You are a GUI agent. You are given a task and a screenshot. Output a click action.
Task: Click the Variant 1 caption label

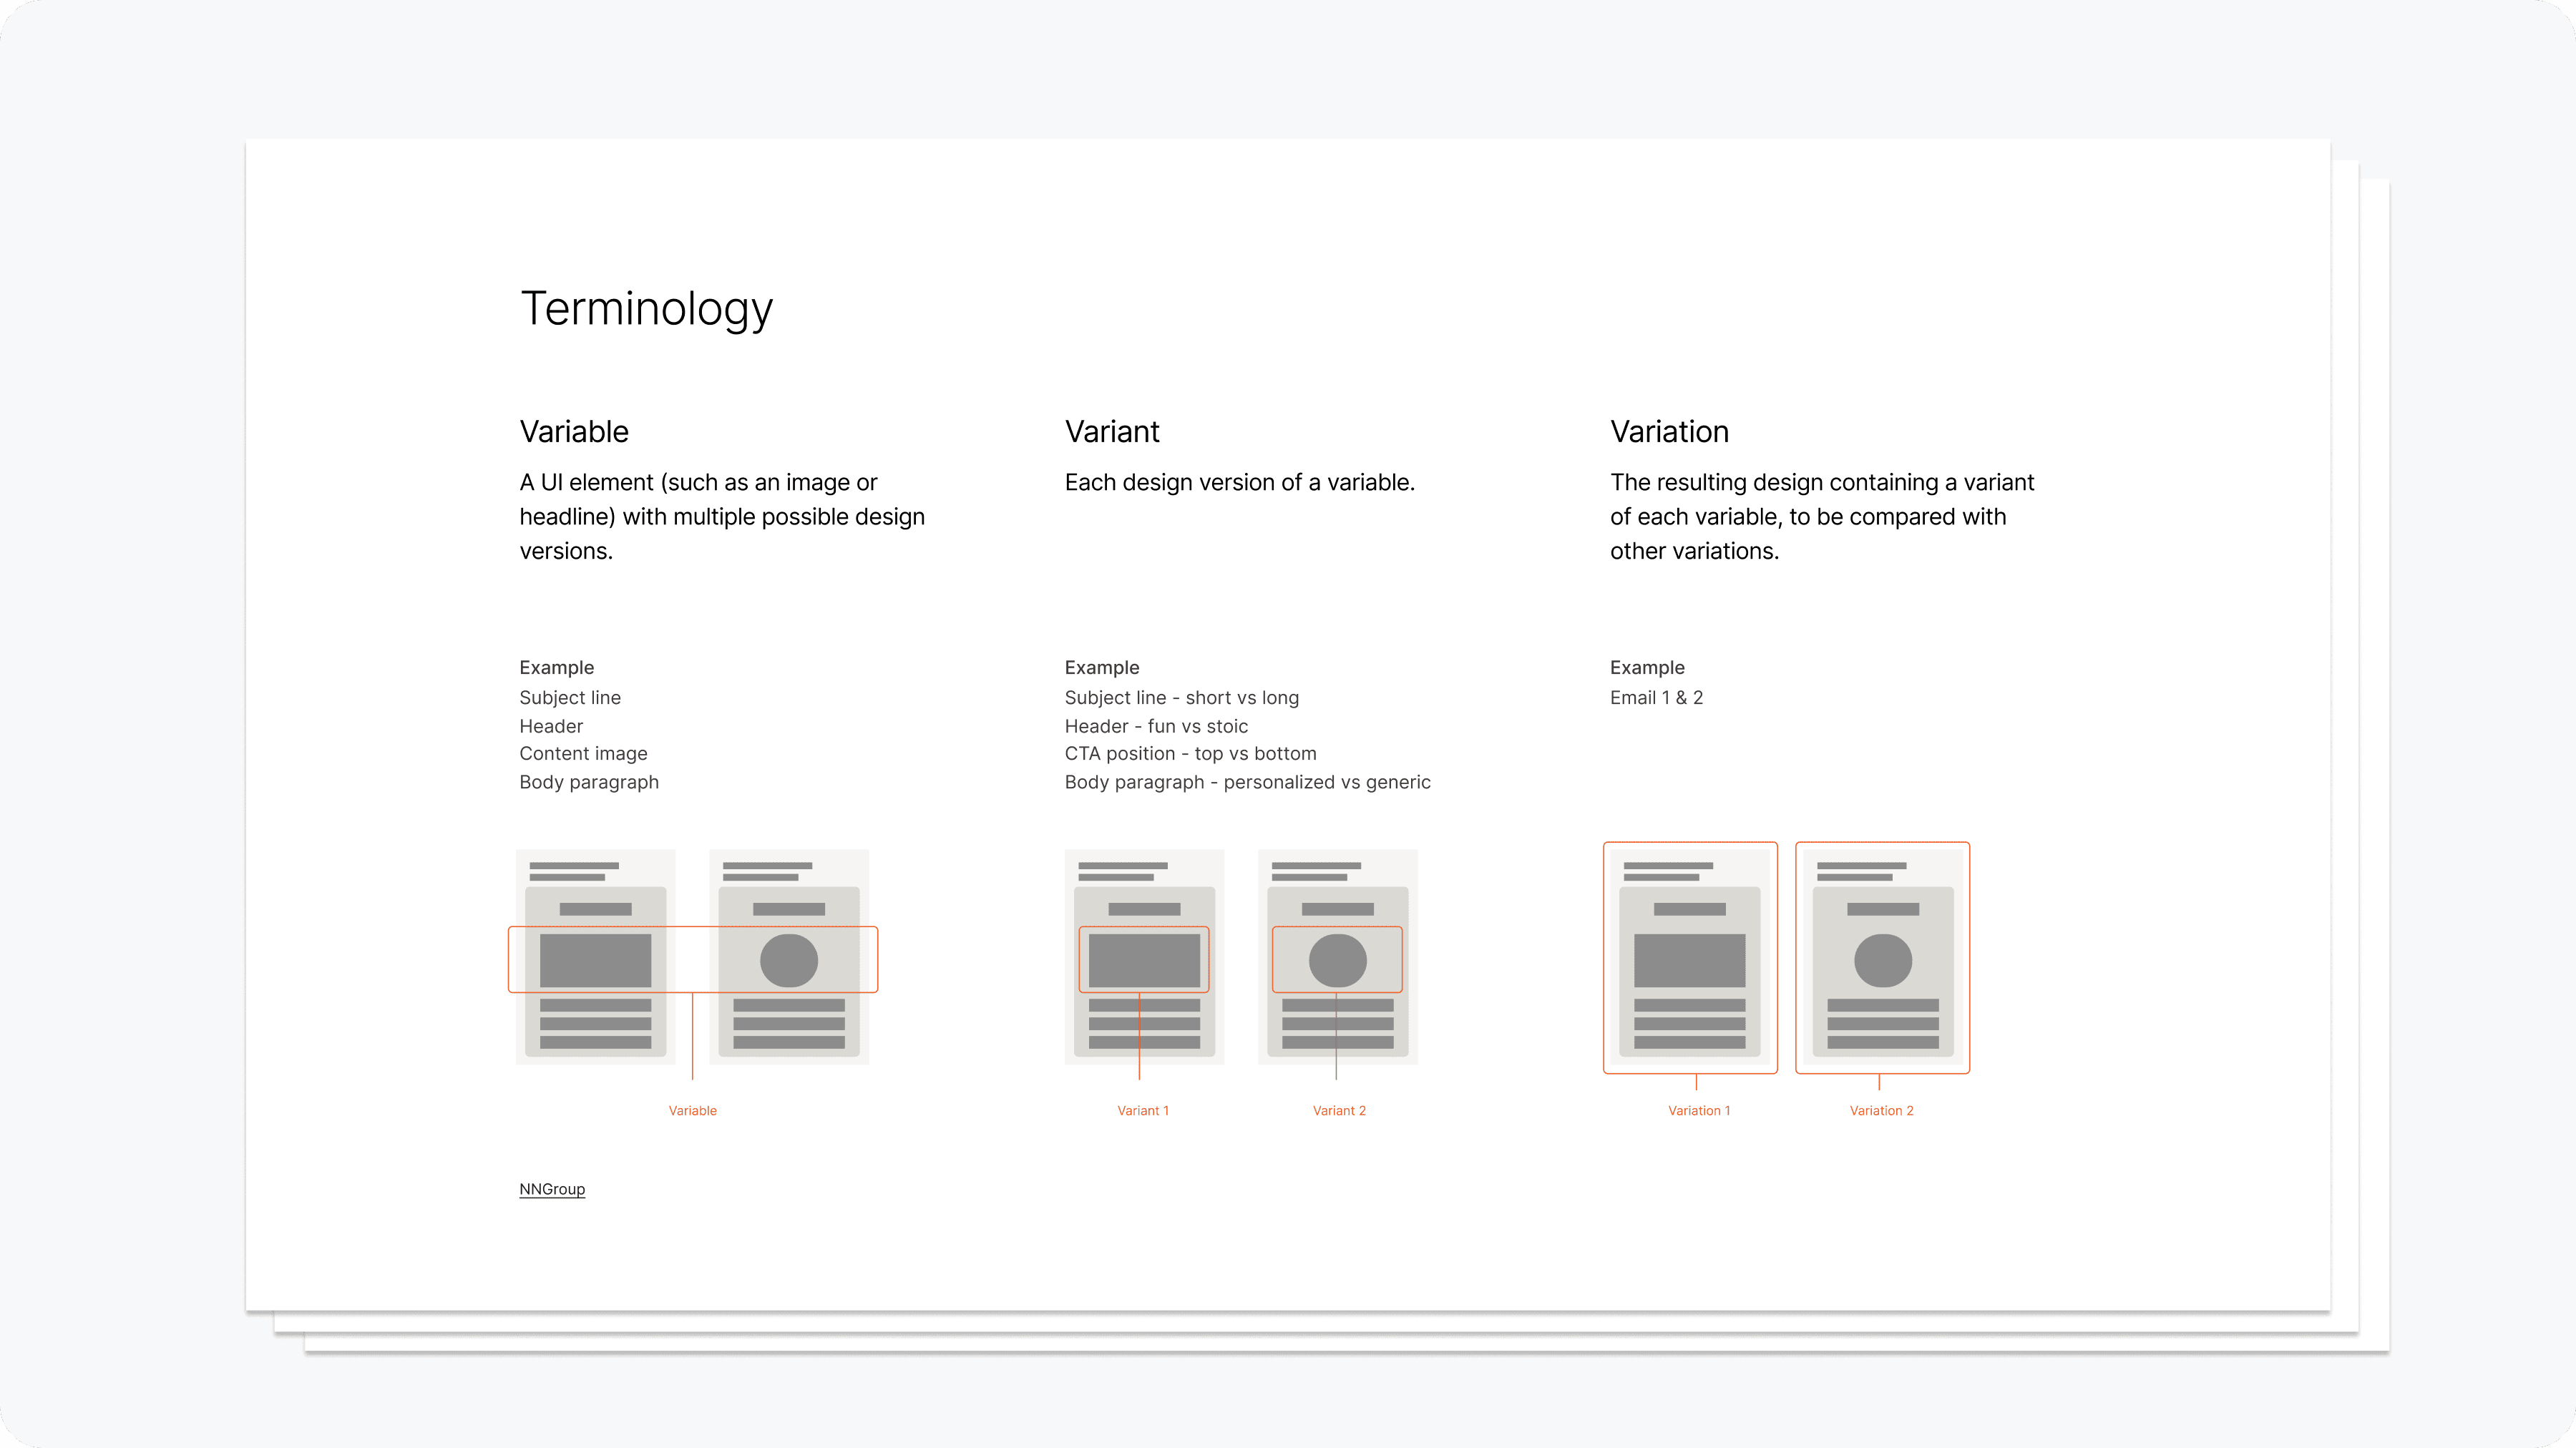1142,1110
